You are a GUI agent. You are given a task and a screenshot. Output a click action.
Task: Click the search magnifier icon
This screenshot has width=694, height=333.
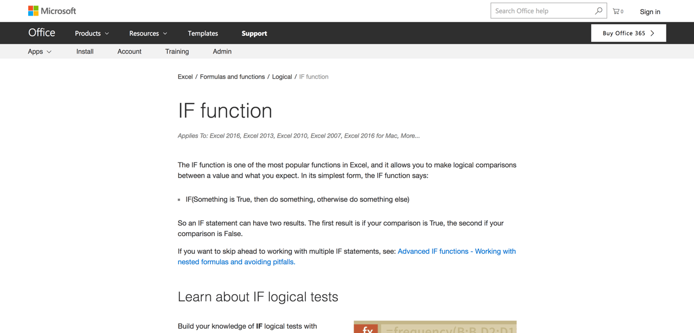(598, 10)
